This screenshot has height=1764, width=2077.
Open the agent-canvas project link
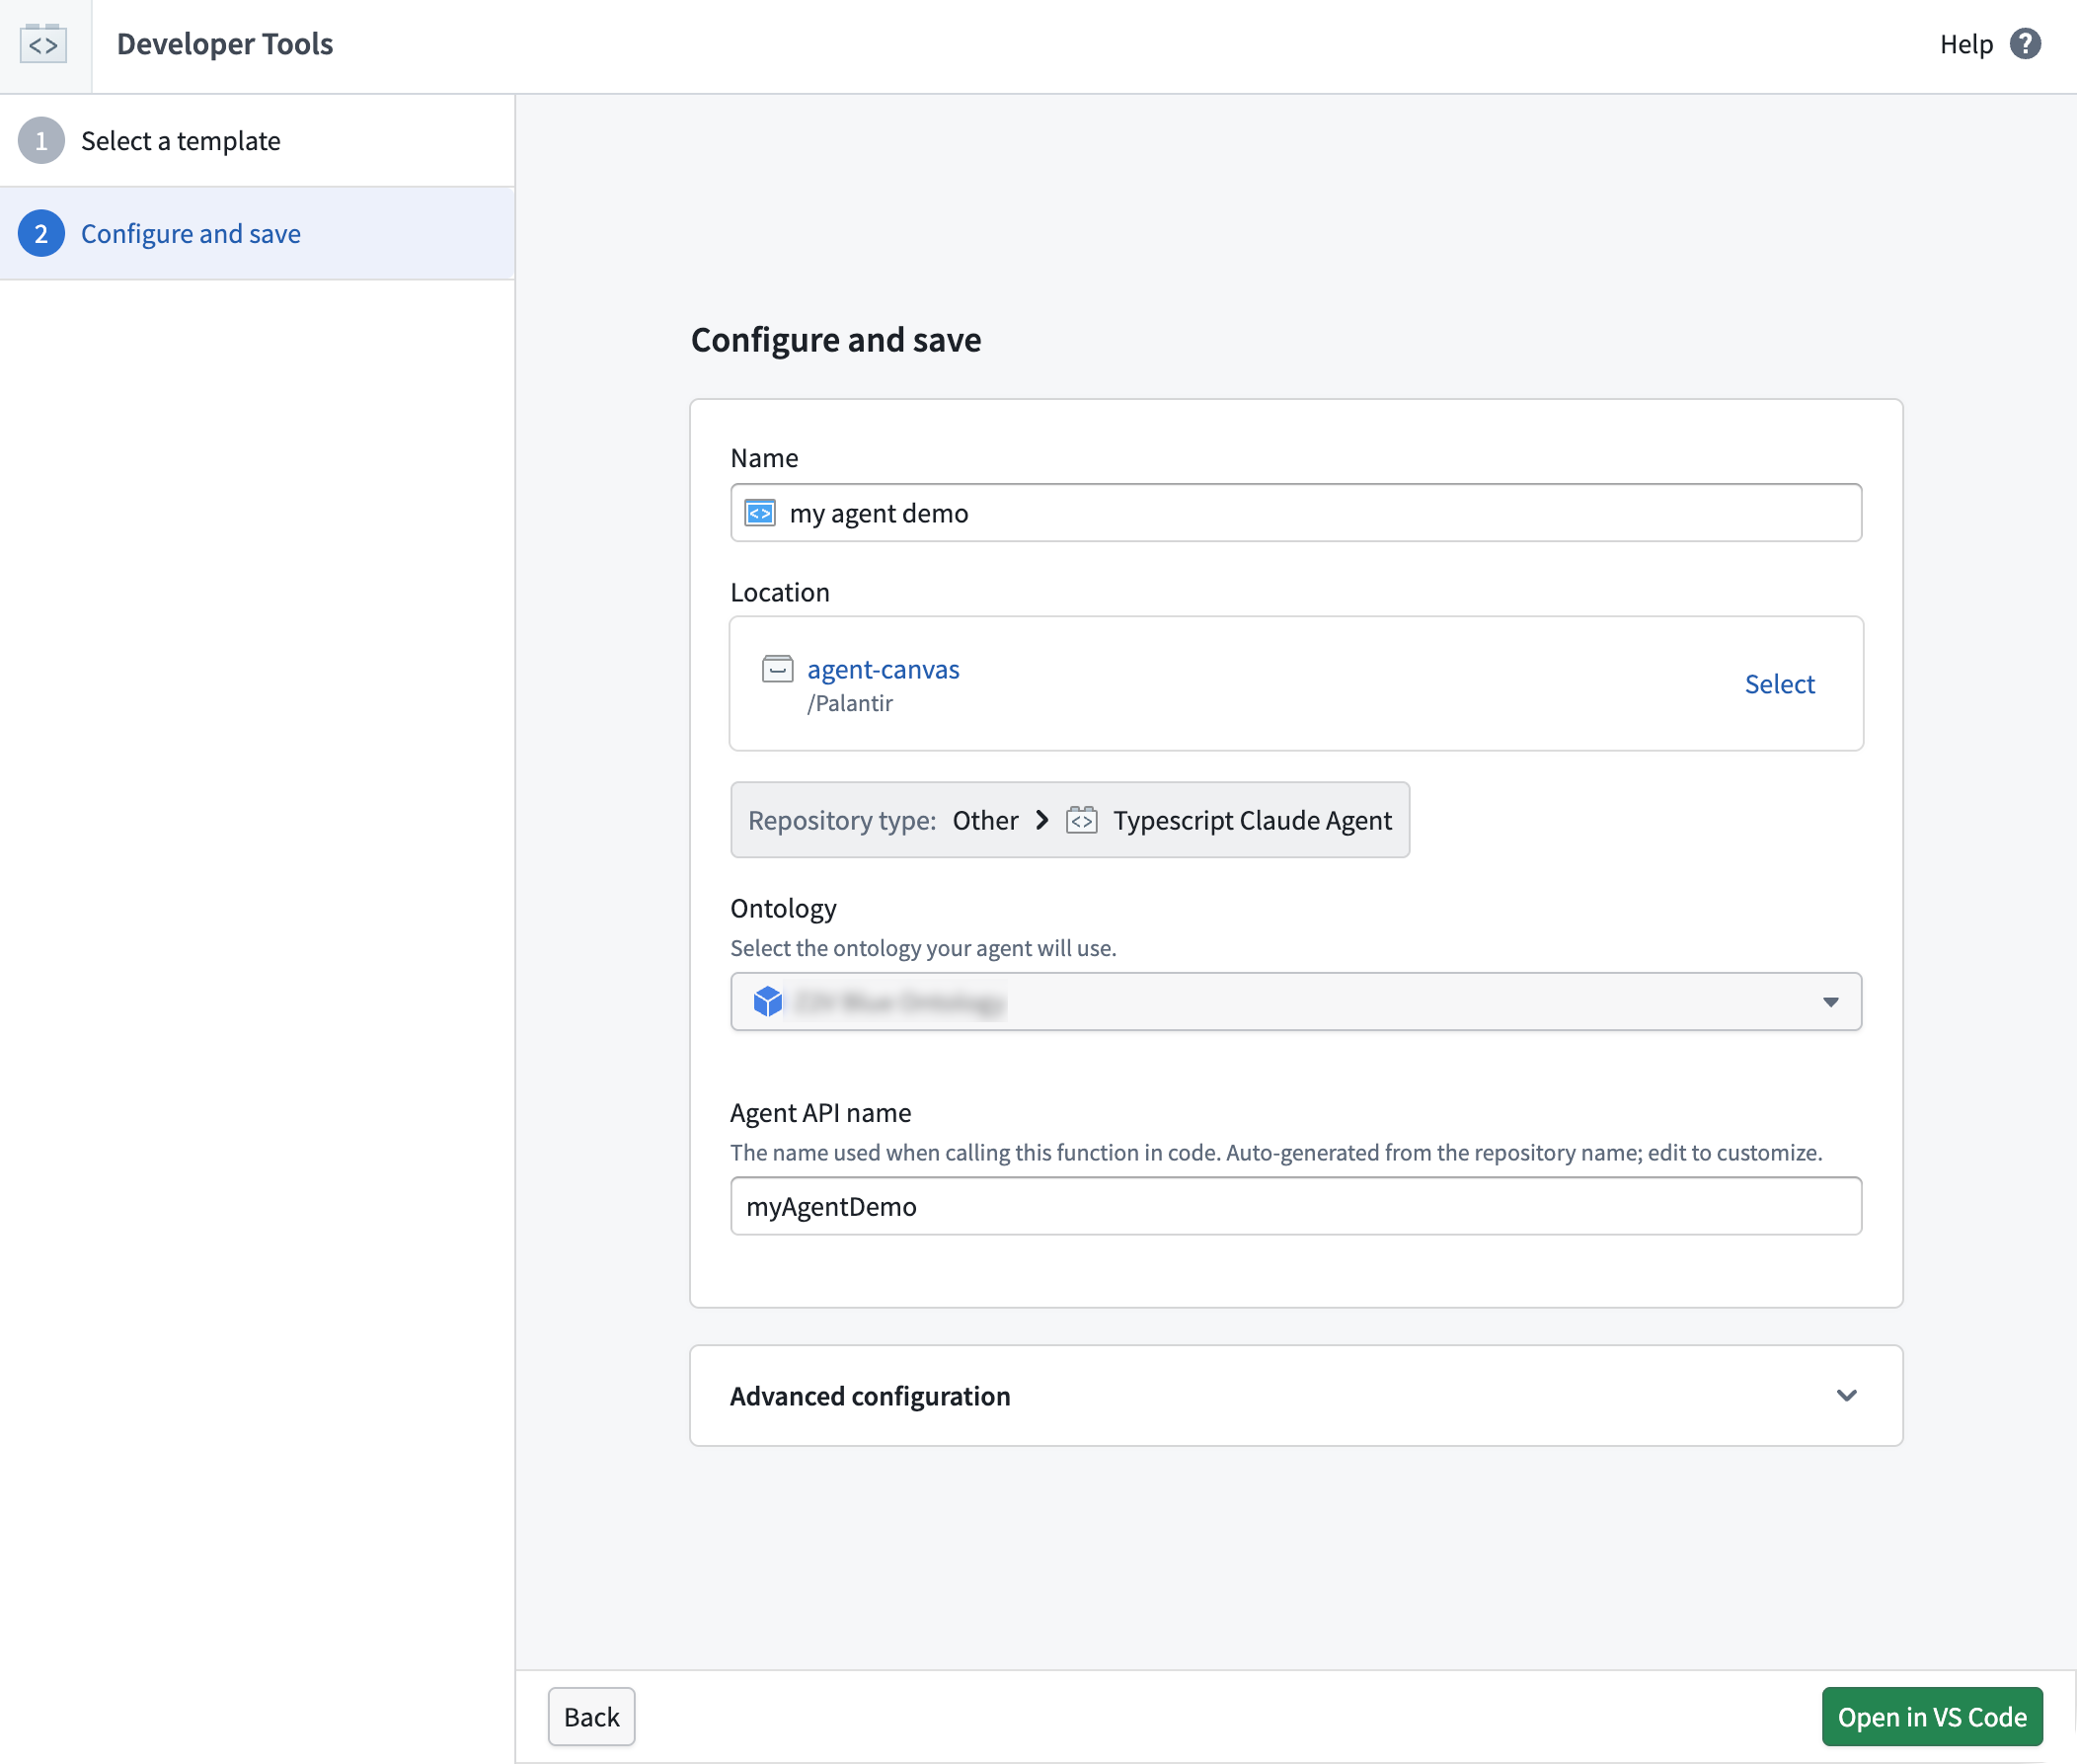pyautogui.click(x=883, y=669)
